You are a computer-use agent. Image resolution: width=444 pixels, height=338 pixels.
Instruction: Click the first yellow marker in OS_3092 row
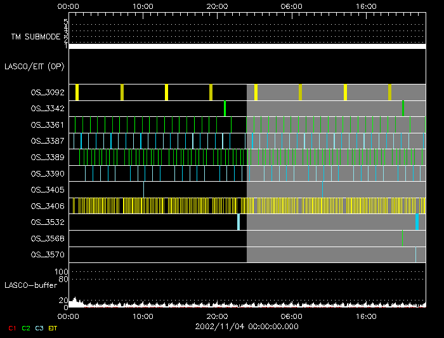[x=77, y=92]
